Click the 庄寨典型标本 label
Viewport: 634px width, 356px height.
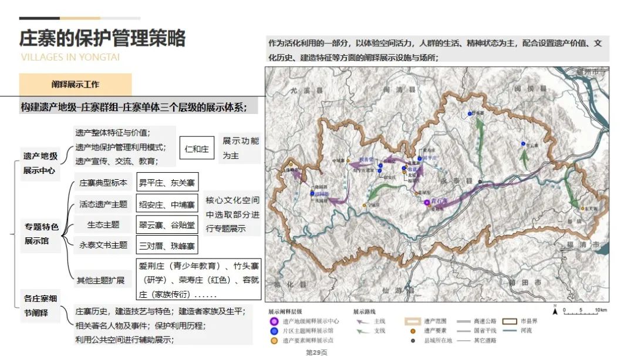click(103, 183)
